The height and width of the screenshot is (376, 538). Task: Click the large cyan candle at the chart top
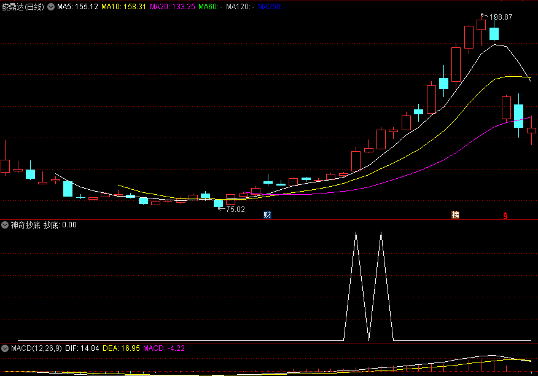point(494,34)
